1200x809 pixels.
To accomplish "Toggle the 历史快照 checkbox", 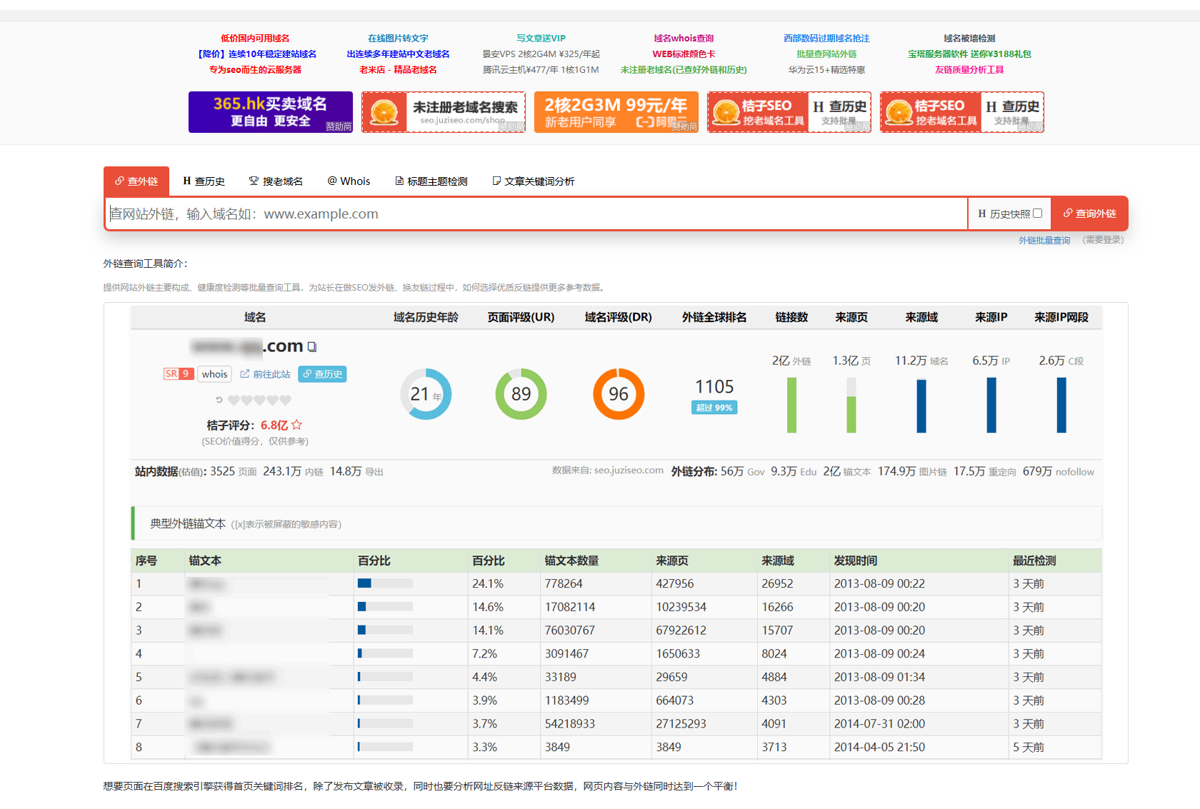I will tap(1038, 213).
